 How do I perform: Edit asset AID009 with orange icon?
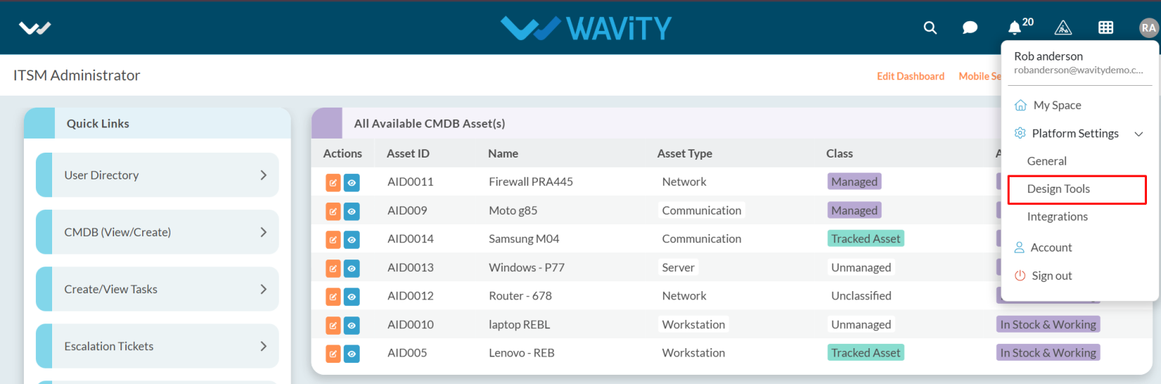point(333,211)
